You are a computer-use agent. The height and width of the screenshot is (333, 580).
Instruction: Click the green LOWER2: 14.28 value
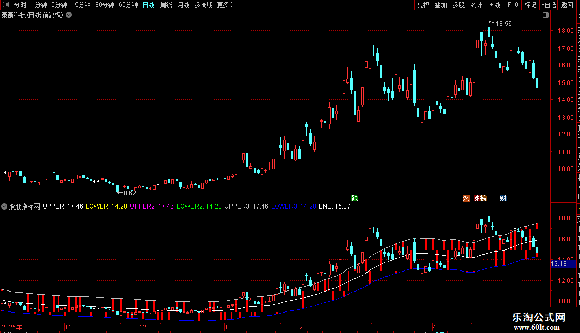coord(199,206)
